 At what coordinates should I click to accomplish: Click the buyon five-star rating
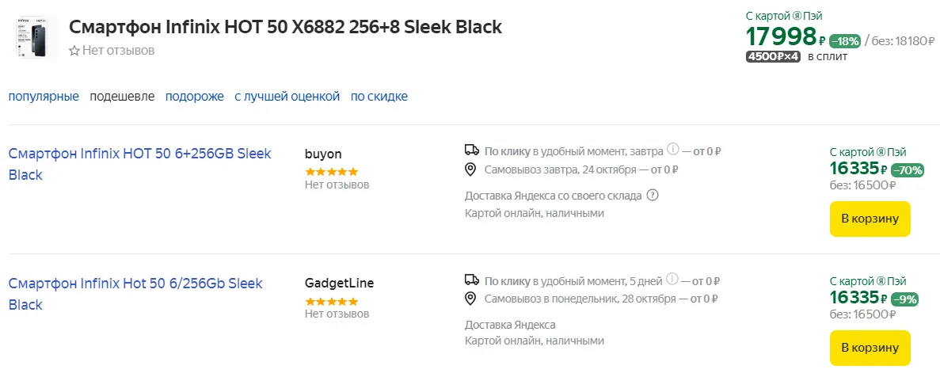(331, 171)
